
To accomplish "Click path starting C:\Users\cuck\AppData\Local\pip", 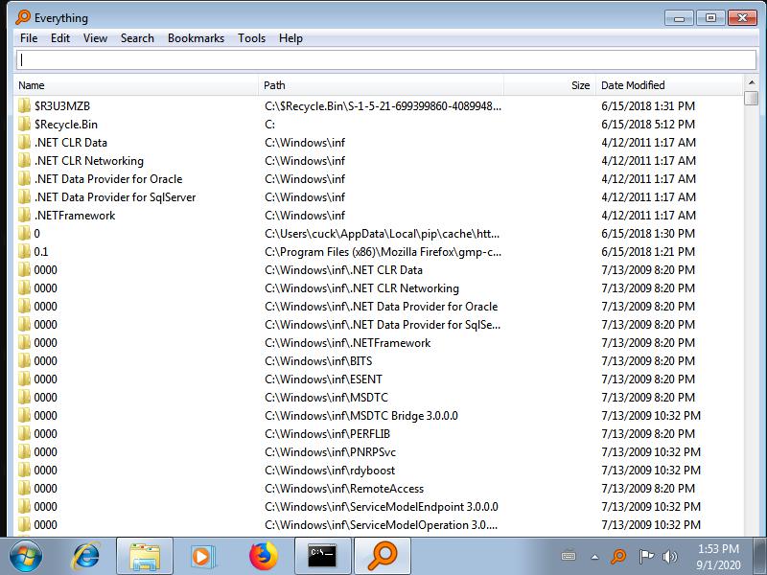I will point(382,233).
